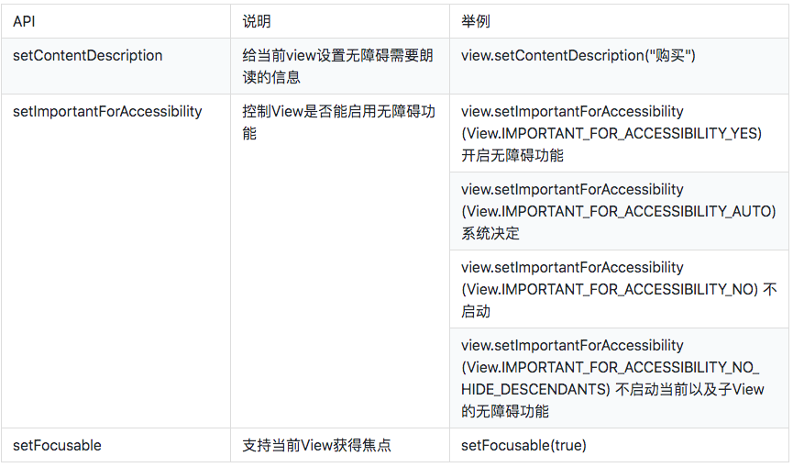Screen dimensions: 793x467
Task: Select the setFocusable API cell
Action: point(116,445)
